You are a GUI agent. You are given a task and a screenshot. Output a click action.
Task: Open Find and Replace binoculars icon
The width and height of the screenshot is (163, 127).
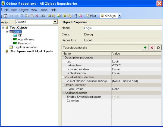[x=43, y=16]
